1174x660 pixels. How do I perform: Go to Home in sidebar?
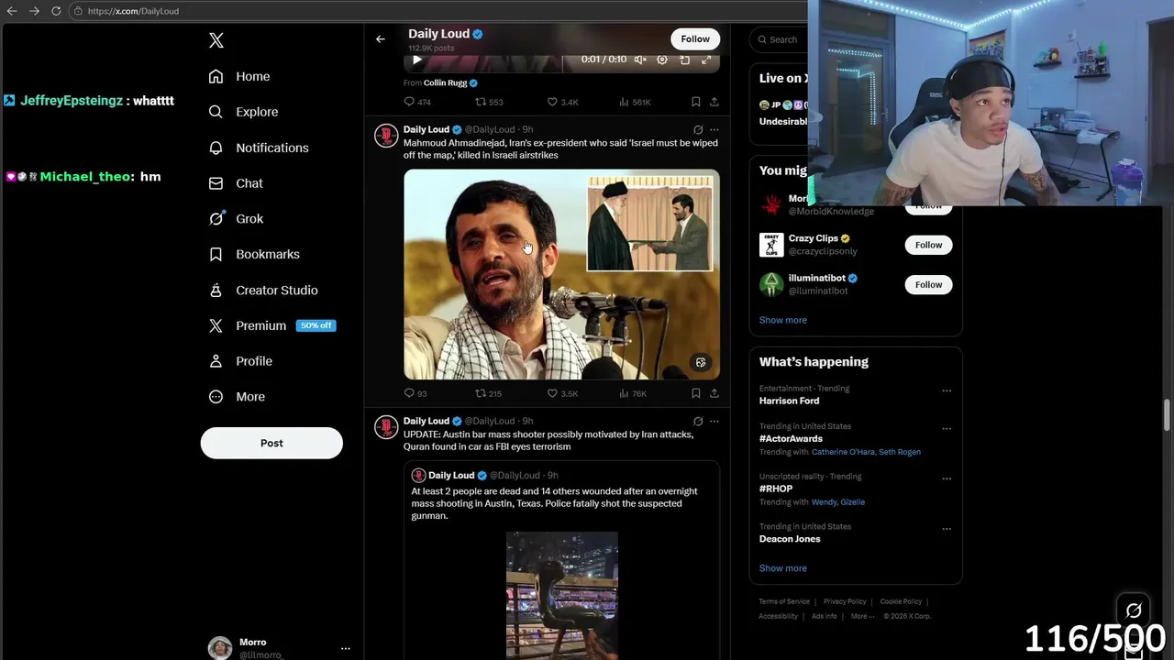pyautogui.click(x=239, y=76)
